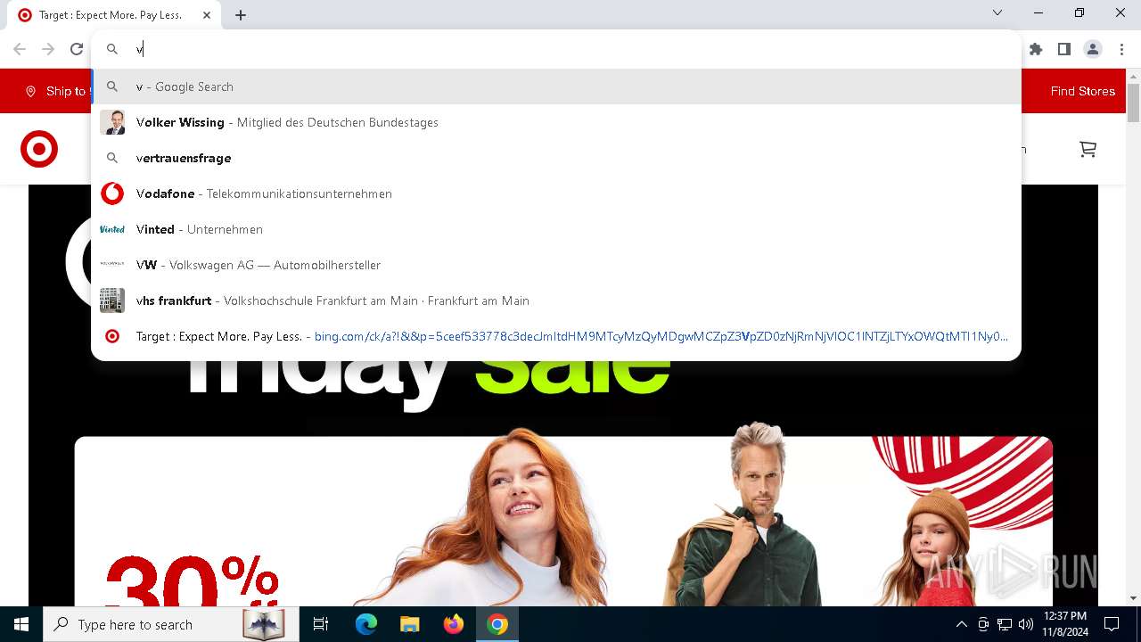Launch Microsoft Edge from the taskbar
This screenshot has width=1141, height=642.
pyautogui.click(x=366, y=624)
